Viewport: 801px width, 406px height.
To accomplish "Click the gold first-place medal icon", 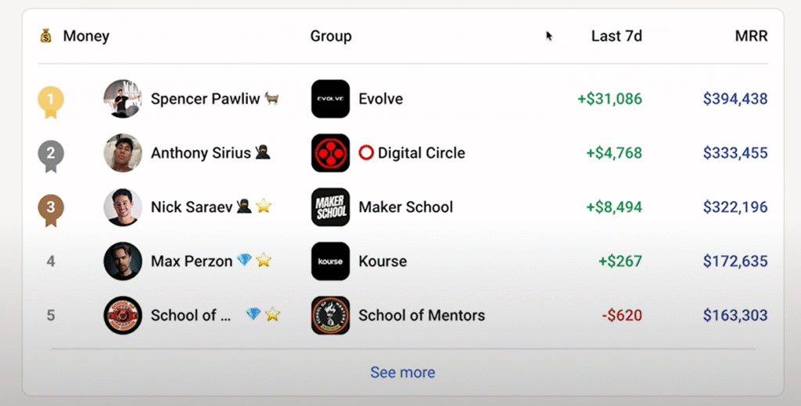I will click(x=51, y=102).
